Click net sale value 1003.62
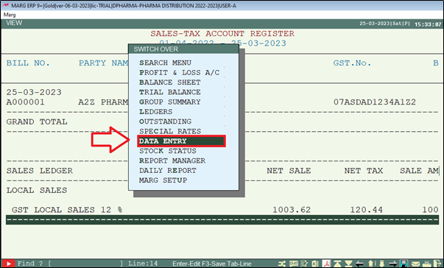Image resolution: width=444 pixels, height=268 pixels. coord(292,210)
